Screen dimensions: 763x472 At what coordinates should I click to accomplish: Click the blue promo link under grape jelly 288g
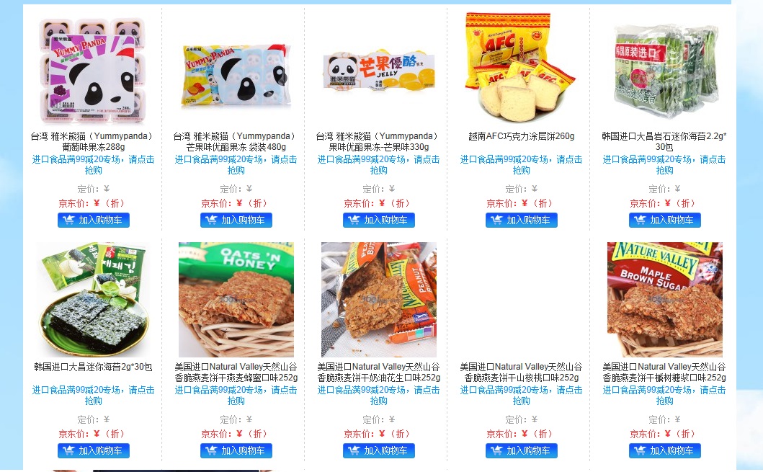[x=94, y=164]
